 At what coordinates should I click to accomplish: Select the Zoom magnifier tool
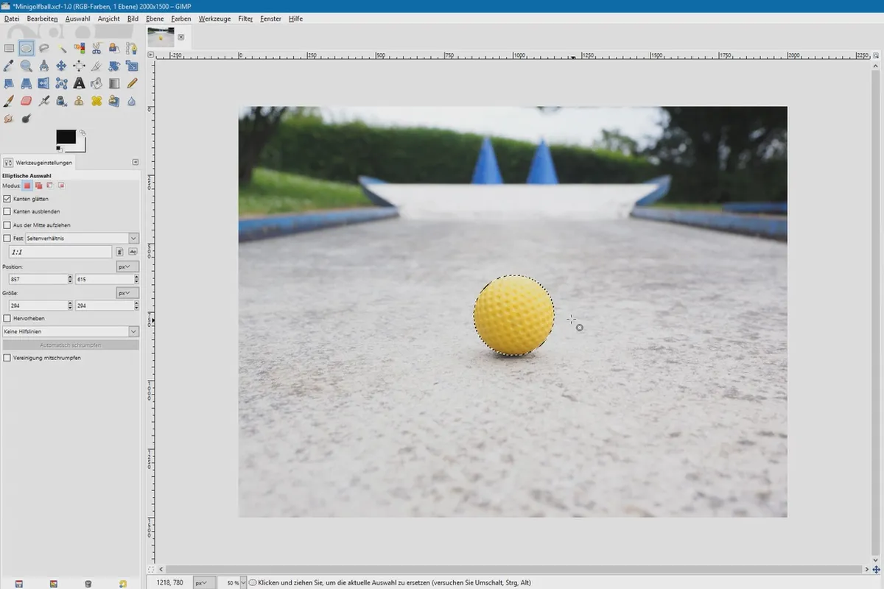tap(26, 66)
